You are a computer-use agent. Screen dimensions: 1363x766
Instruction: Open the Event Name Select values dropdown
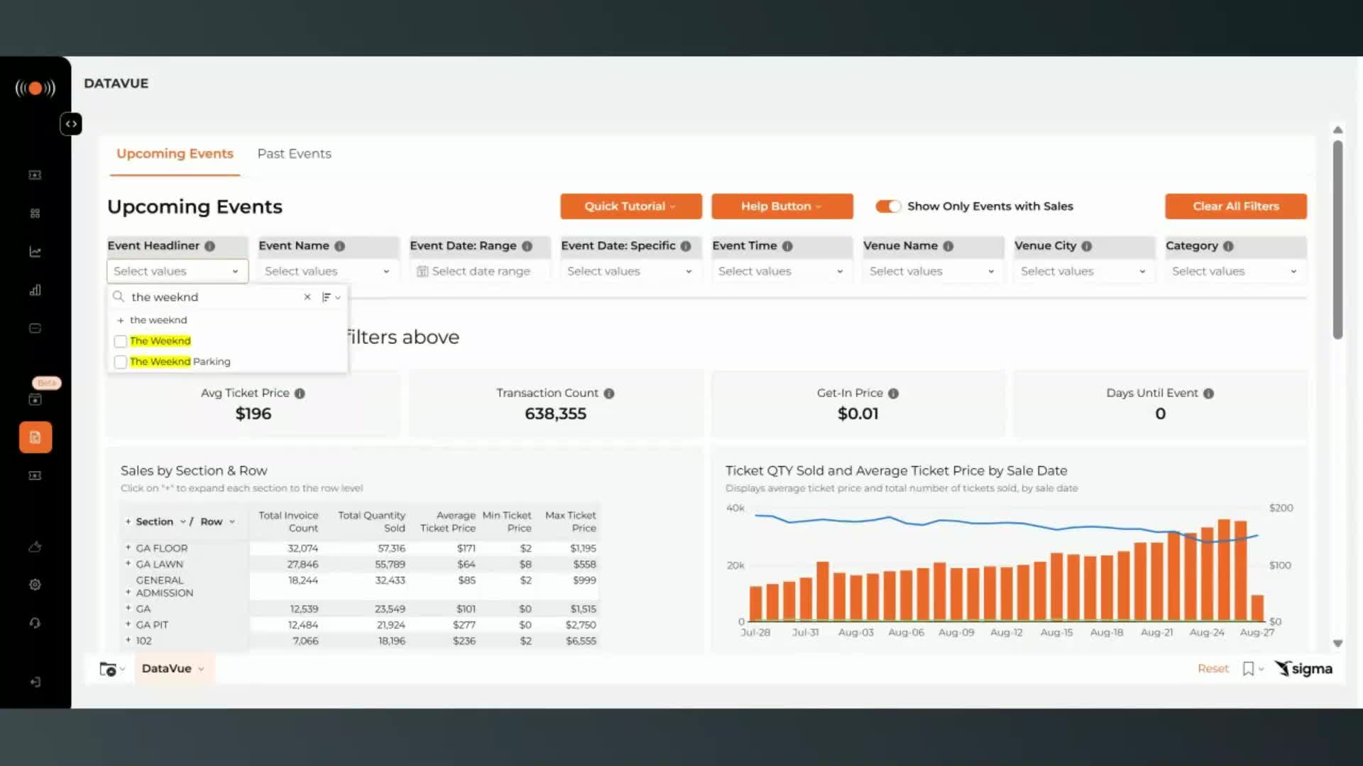[x=328, y=271]
